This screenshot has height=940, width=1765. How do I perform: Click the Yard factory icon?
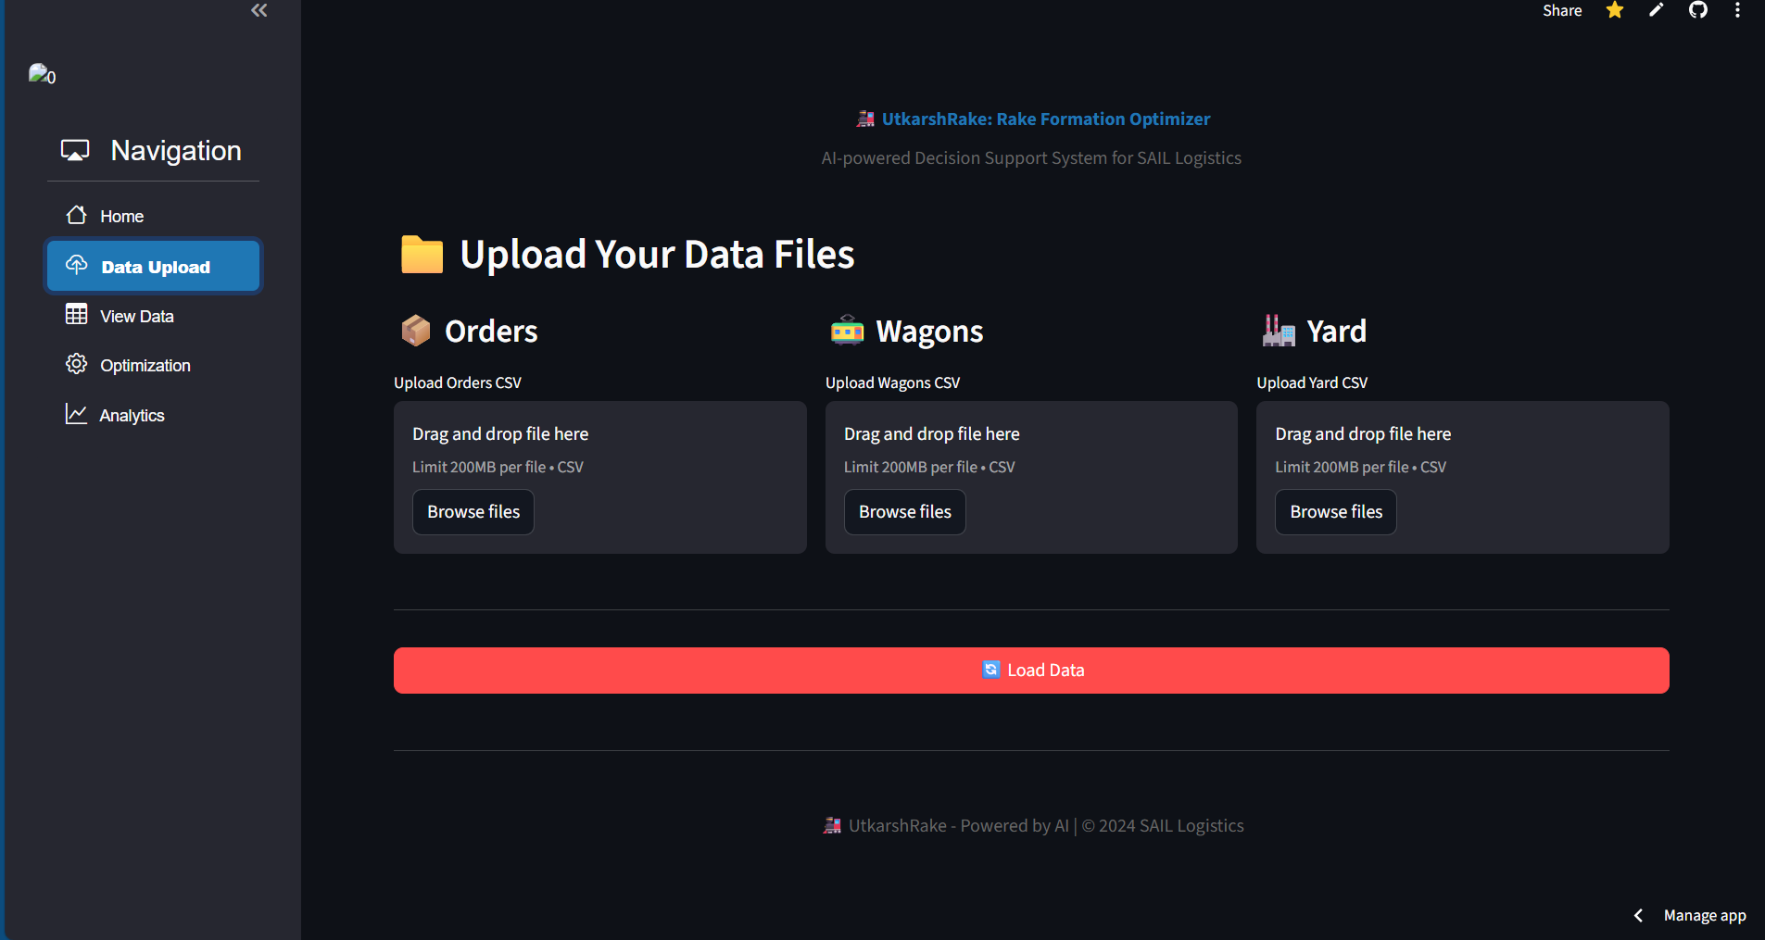1279,331
